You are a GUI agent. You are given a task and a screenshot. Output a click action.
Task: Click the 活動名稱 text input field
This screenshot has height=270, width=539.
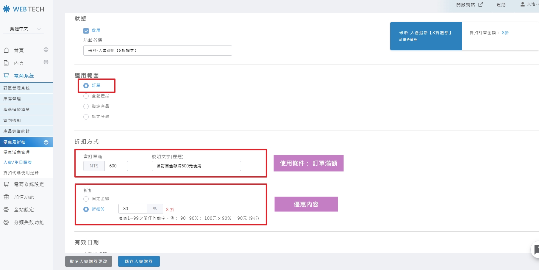(157, 51)
